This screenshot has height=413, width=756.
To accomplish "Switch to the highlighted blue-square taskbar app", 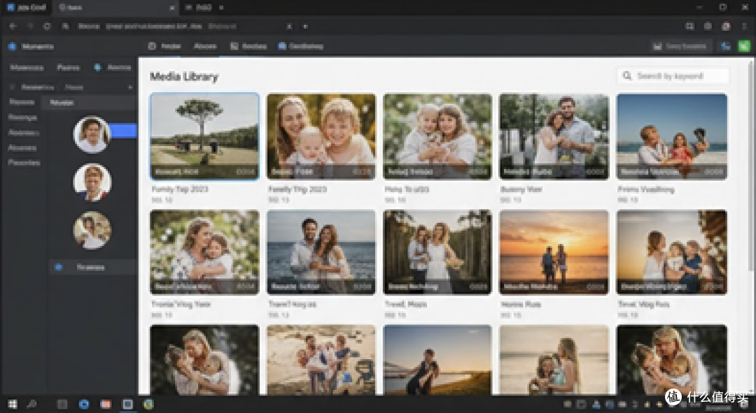I will pos(127,405).
